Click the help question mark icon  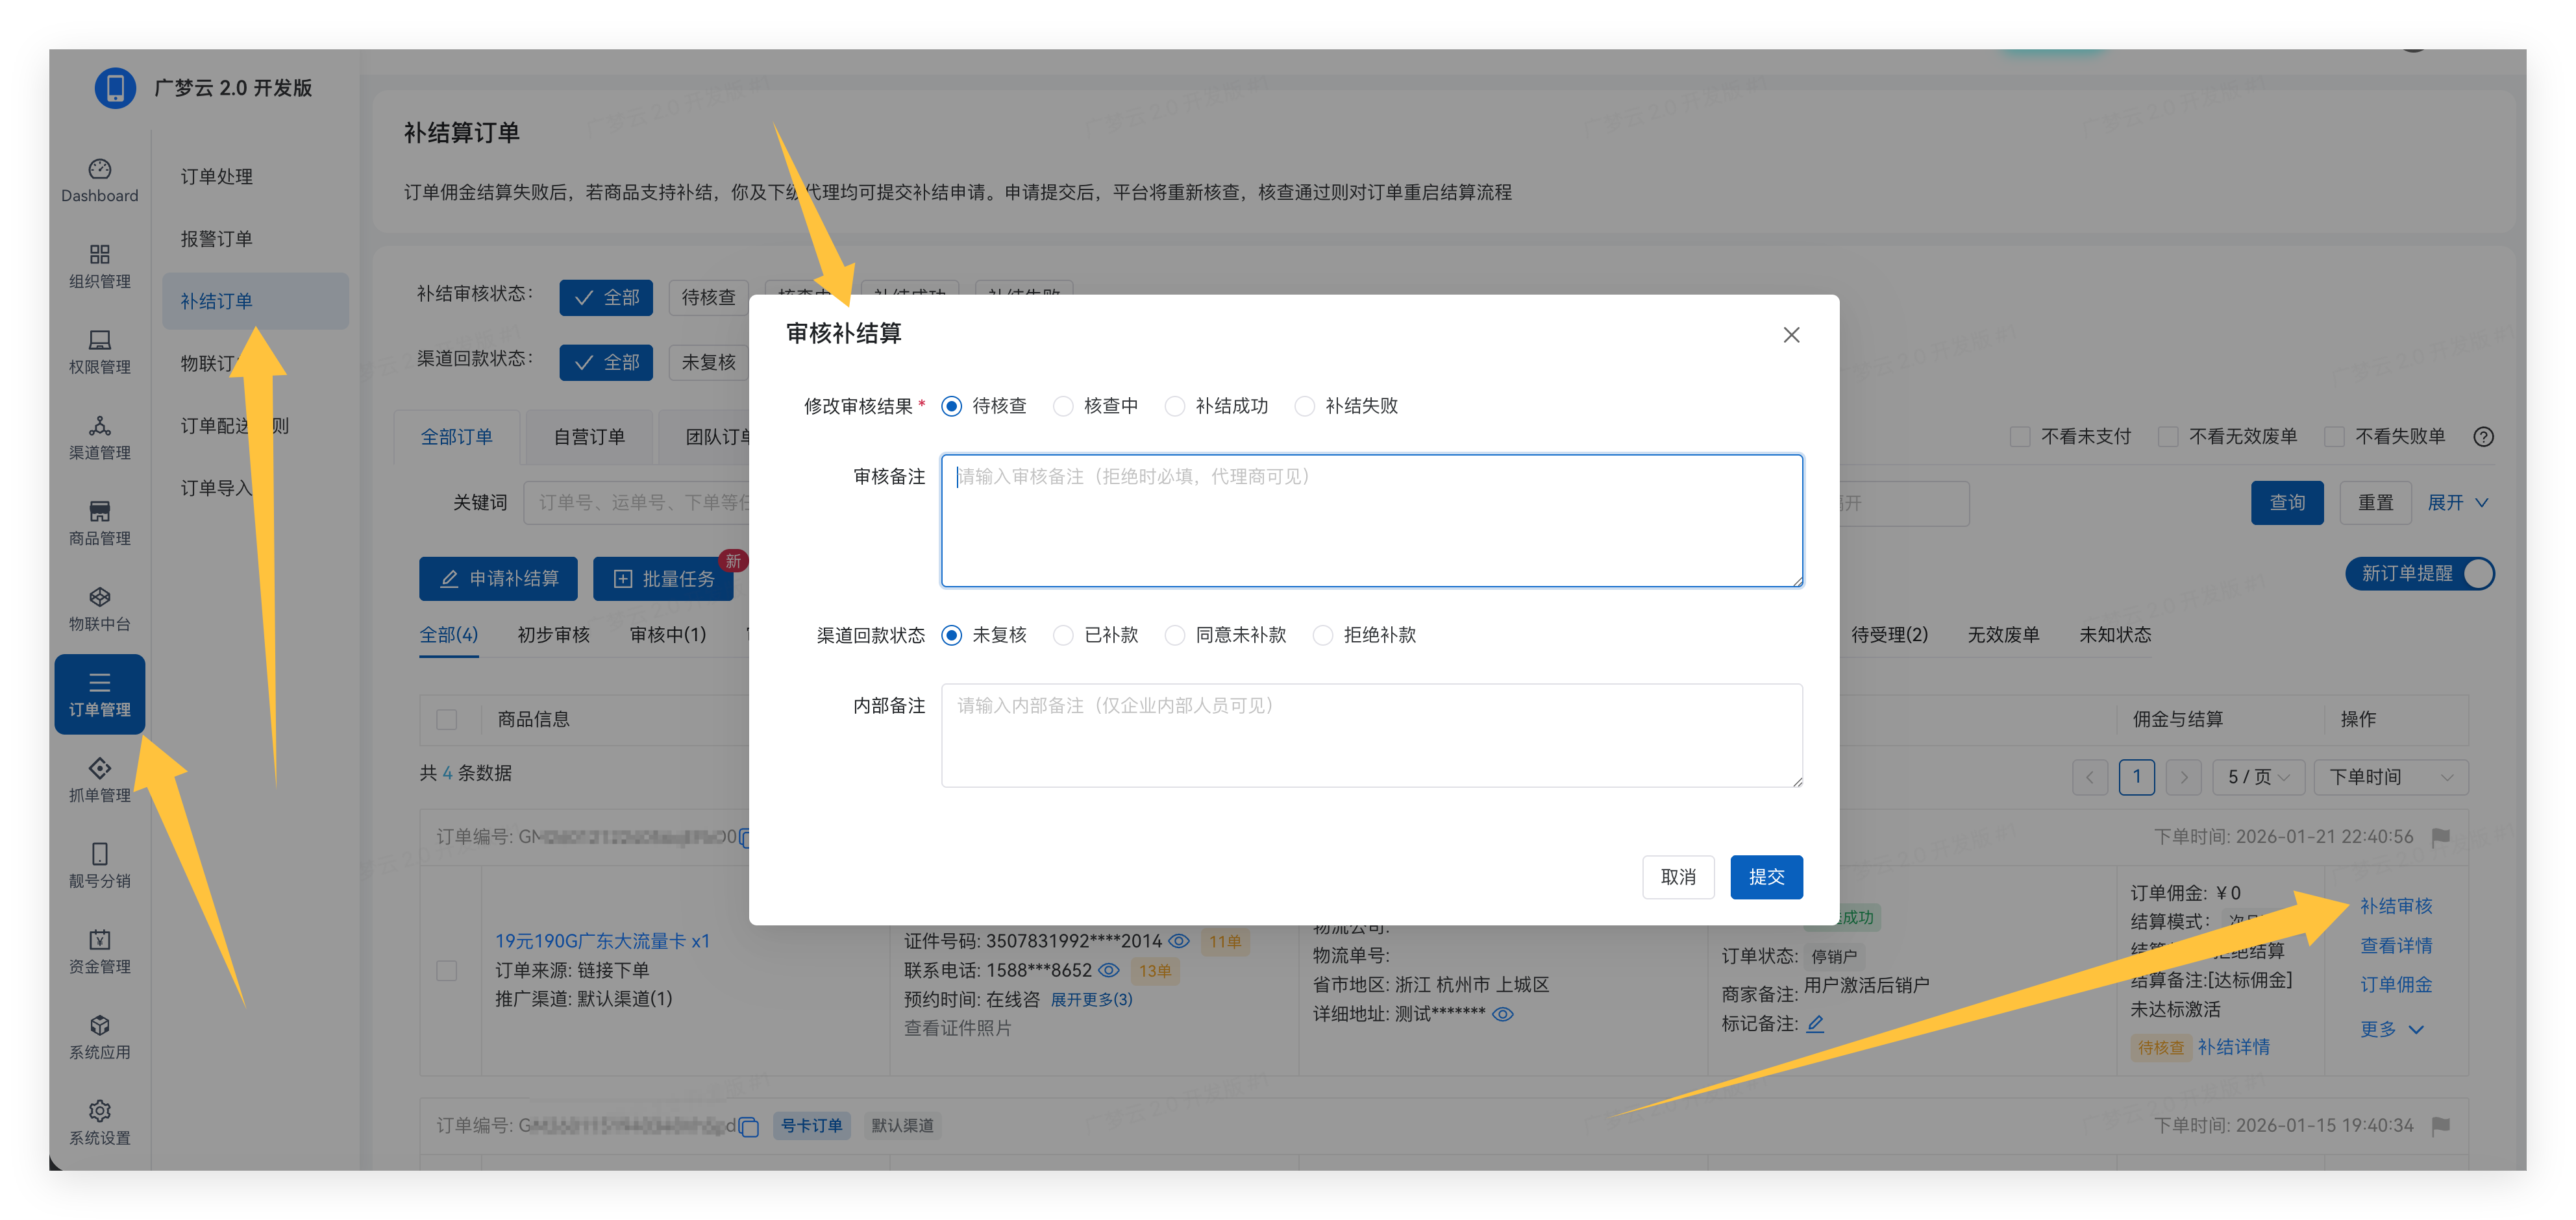(2483, 437)
